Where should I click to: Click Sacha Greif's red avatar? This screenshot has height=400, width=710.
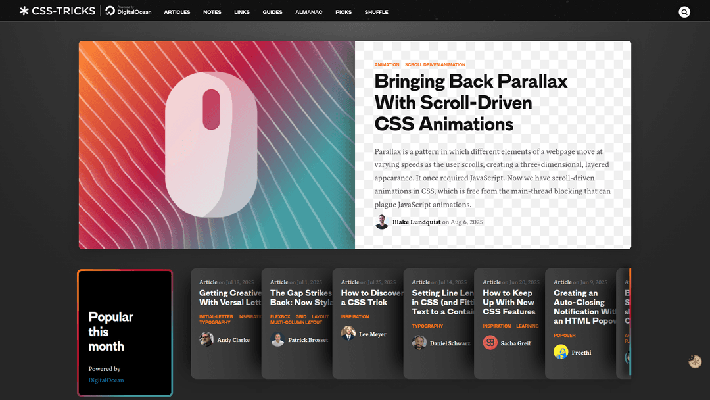tap(490, 342)
